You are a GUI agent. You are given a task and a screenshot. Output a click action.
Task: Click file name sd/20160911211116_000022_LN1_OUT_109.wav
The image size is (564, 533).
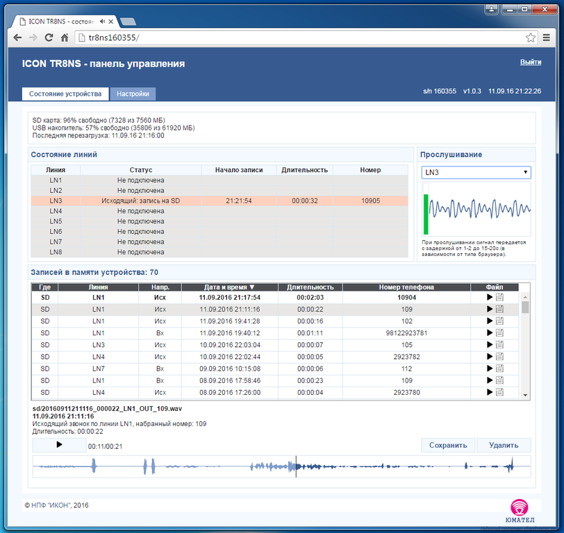(x=107, y=408)
